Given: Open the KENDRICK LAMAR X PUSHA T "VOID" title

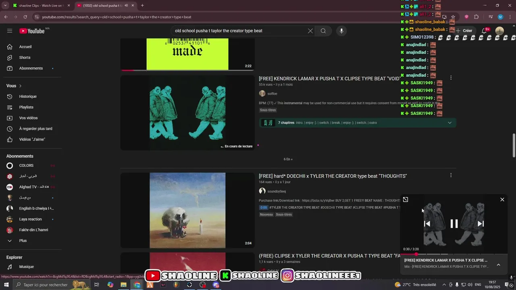Looking at the screenshot, I should coord(329,79).
